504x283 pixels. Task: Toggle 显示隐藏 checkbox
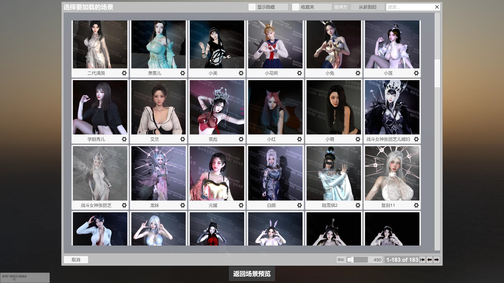(x=252, y=7)
